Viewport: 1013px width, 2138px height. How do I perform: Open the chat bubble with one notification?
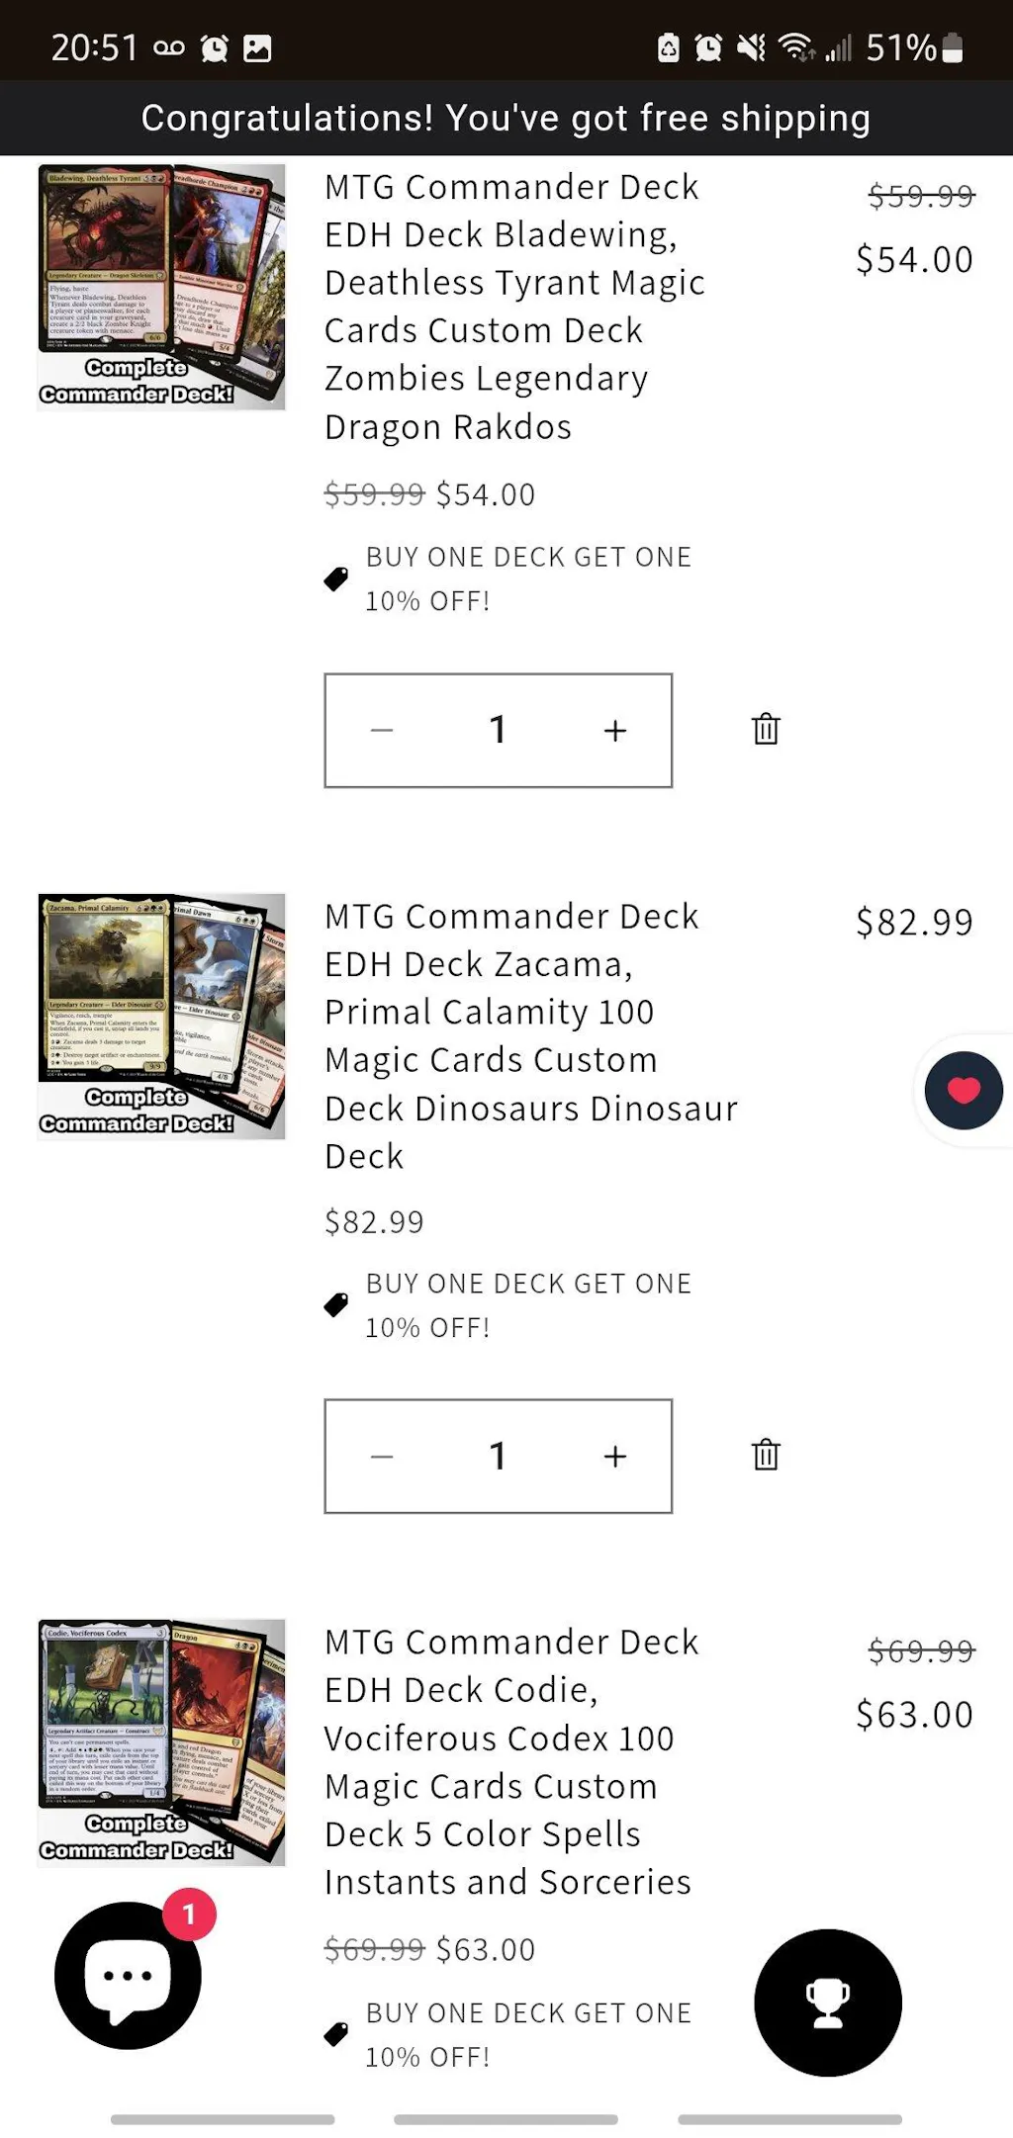point(129,1975)
